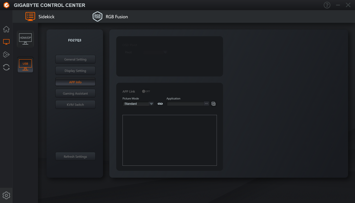Image resolution: width=355 pixels, height=203 pixels.
Task: Open the KVM Switch section
Action: click(75, 105)
